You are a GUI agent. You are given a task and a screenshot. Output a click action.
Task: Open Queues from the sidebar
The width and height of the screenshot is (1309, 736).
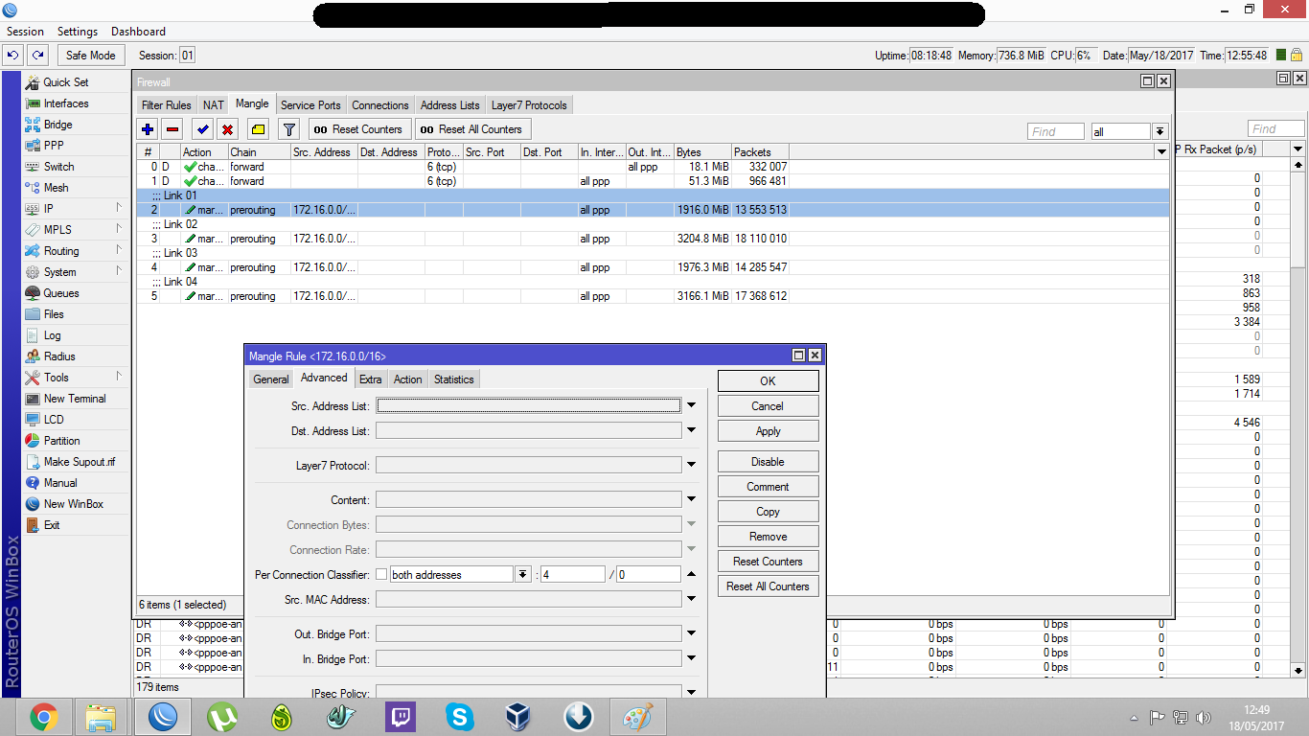tap(61, 293)
